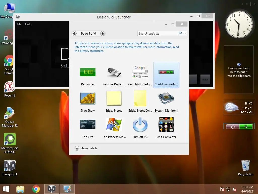Select the System Monitor II gadget icon

point(166,98)
